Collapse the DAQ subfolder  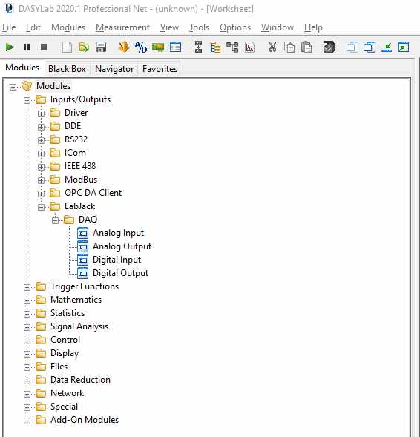click(x=56, y=220)
